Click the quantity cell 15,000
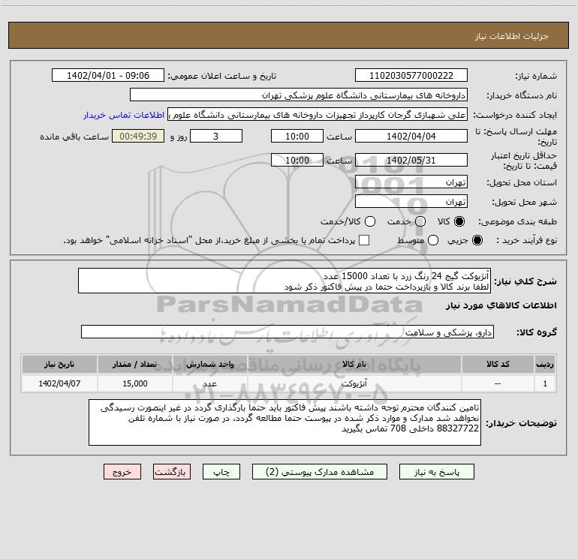 coord(134,383)
